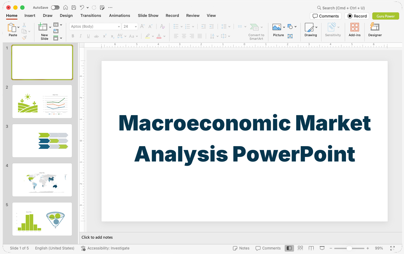Switch to Reading View book icon
Viewport: 404px width, 254px height.
(x=311, y=248)
